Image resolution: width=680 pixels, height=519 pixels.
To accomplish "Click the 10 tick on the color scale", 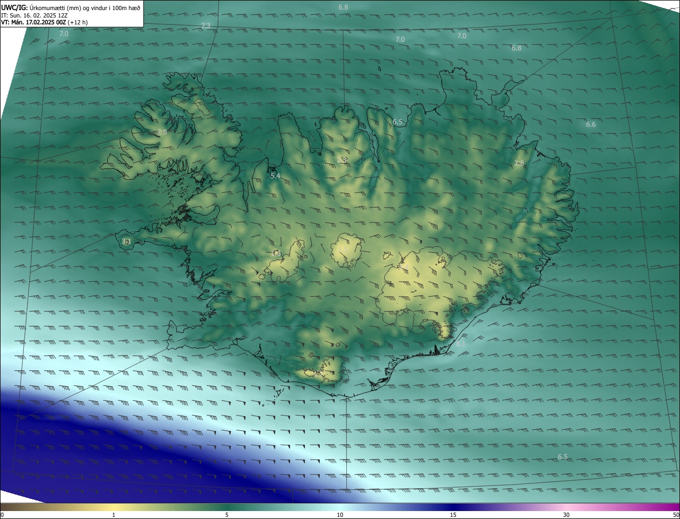I will (x=340, y=515).
